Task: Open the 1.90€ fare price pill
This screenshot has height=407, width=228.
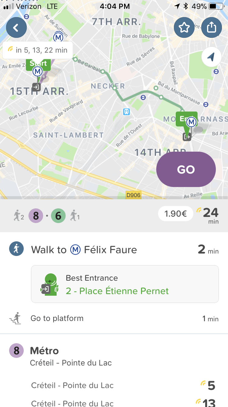Action: click(x=175, y=214)
